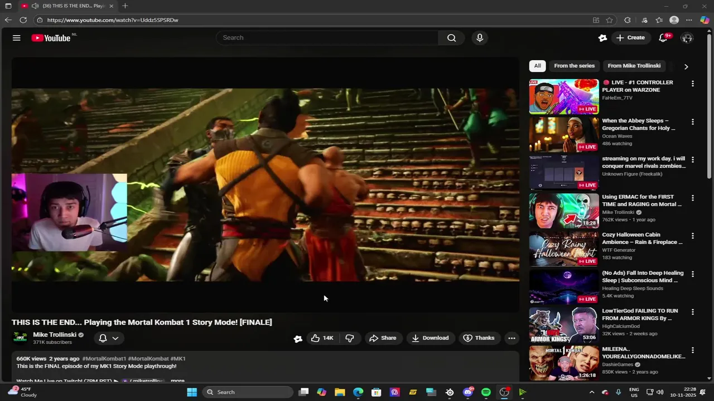Open the taskbar weather widget

[22, 392]
